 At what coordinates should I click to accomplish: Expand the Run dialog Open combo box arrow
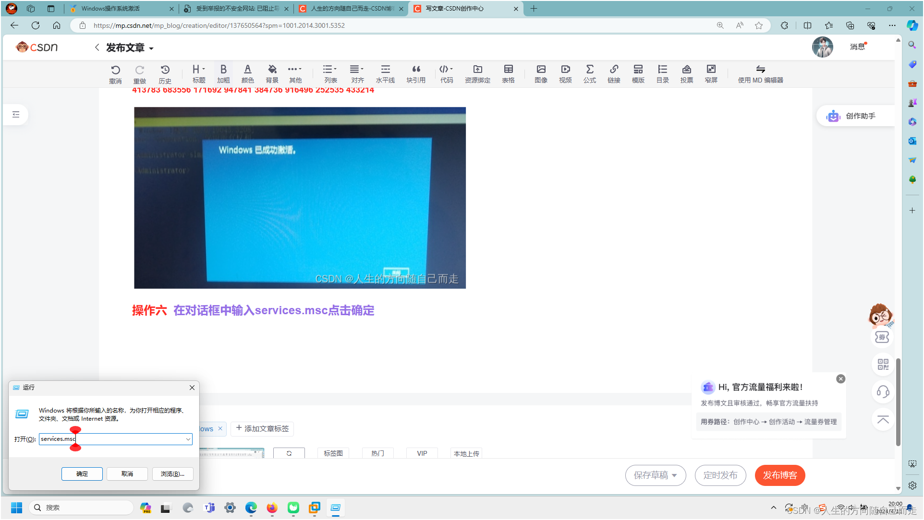(188, 439)
